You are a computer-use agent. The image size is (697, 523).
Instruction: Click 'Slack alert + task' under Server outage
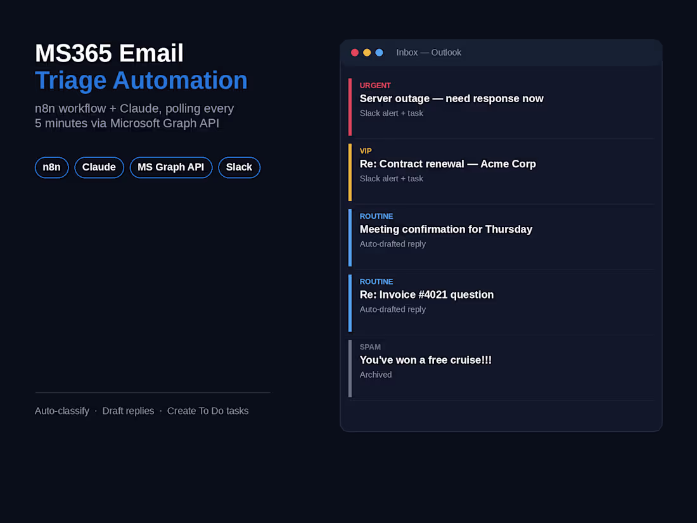pos(391,113)
